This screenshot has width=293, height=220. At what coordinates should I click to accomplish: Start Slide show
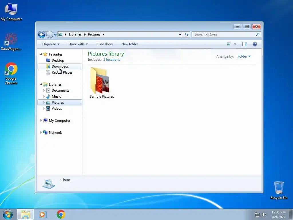pyautogui.click(x=105, y=44)
